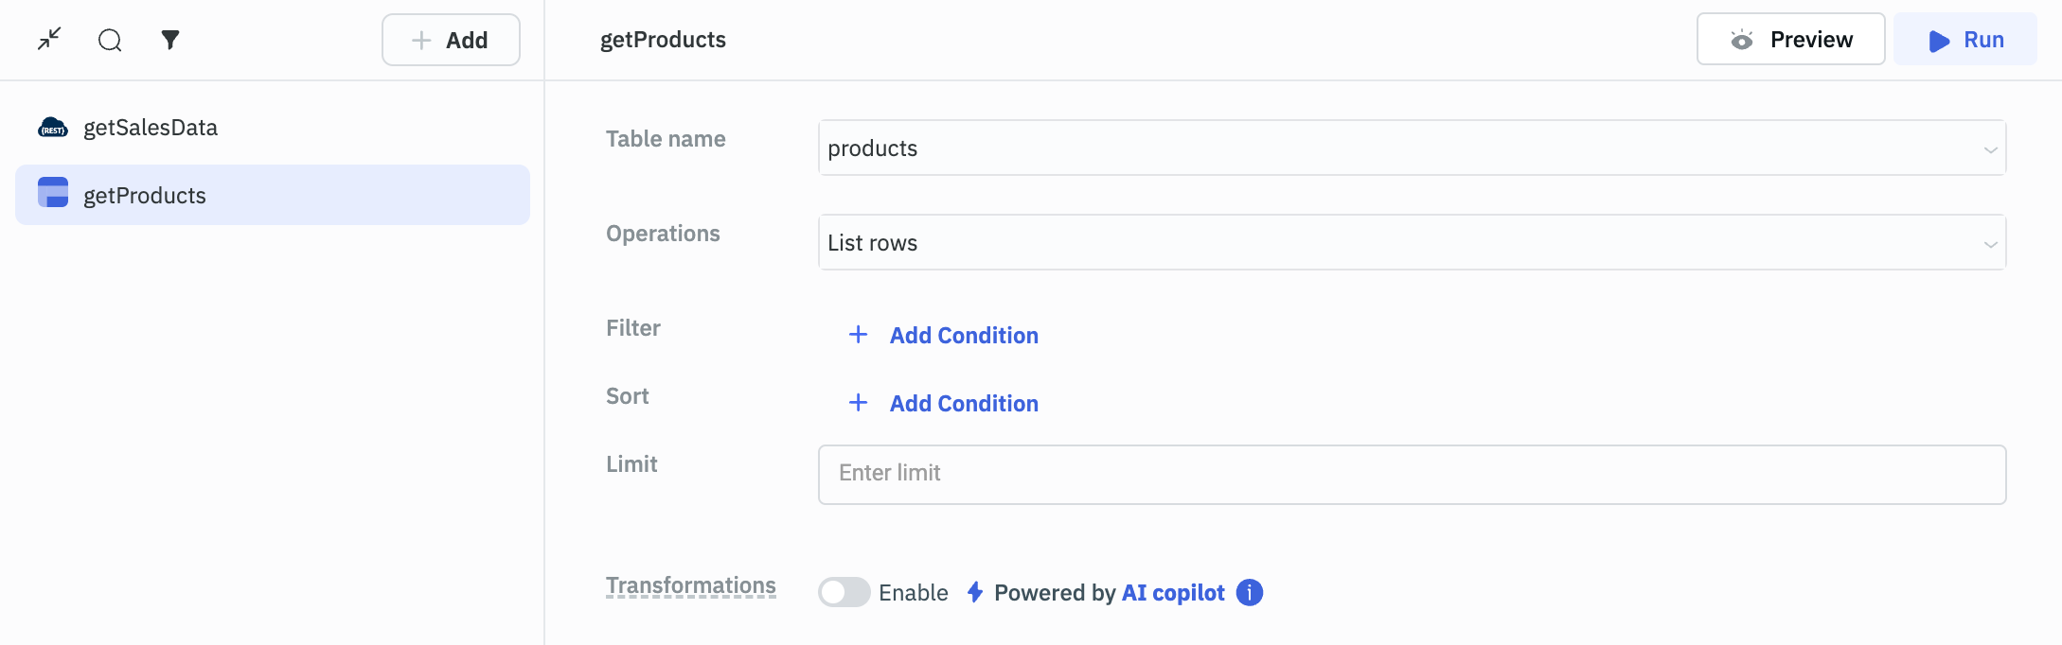Click the getProducts database icon
The image size is (2062, 645).
53,192
